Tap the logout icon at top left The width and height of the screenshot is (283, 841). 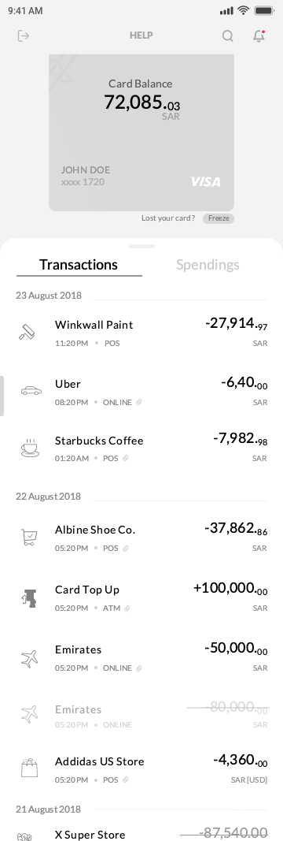point(23,36)
